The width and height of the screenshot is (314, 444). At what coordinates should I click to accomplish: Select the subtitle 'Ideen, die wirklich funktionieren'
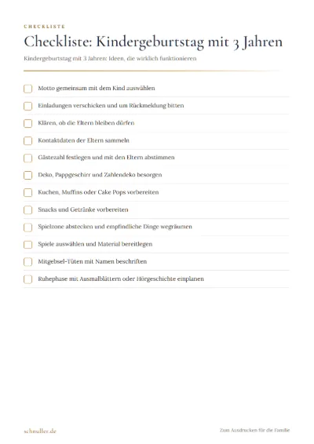click(x=152, y=59)
